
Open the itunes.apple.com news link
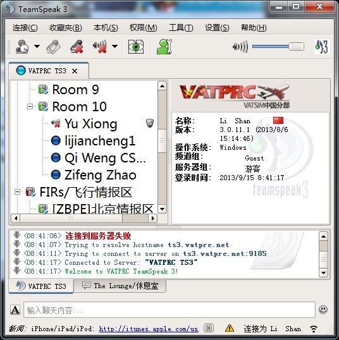point(149,329)
